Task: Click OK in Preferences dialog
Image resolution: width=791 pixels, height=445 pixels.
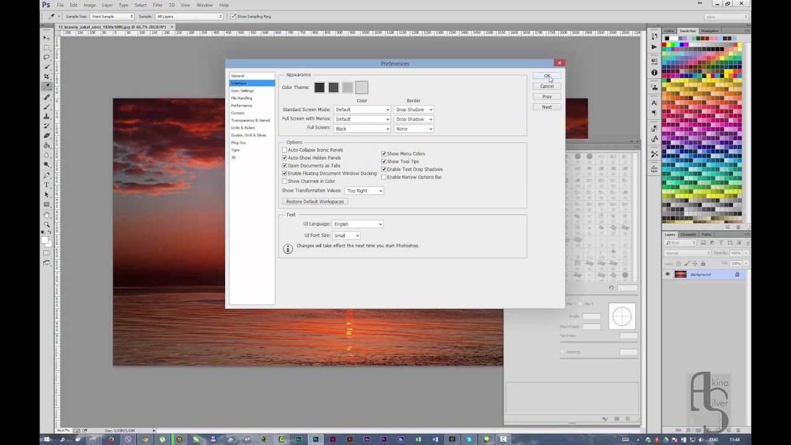Action: (x=547, y=76)
